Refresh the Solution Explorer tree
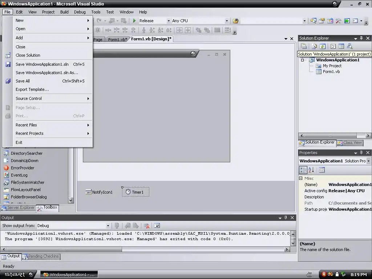The height and width of the screenshot is (279, 372). coord(323,46)
